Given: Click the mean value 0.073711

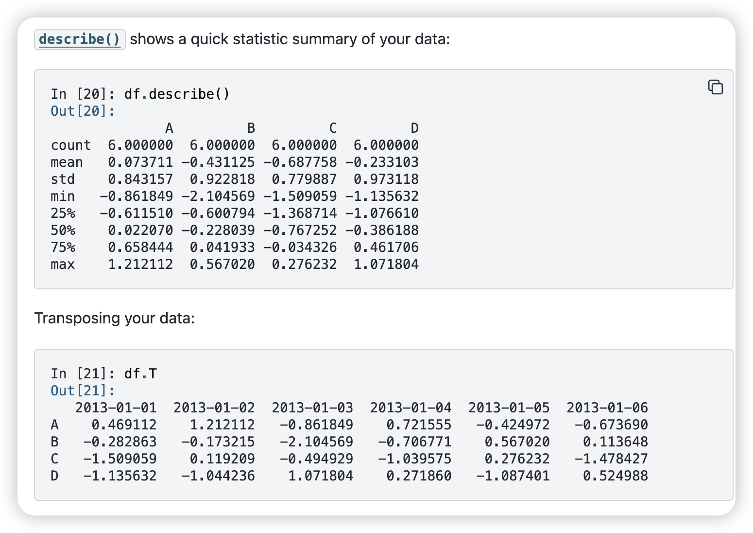Looking at the screenshot, I should coord(140,162).
